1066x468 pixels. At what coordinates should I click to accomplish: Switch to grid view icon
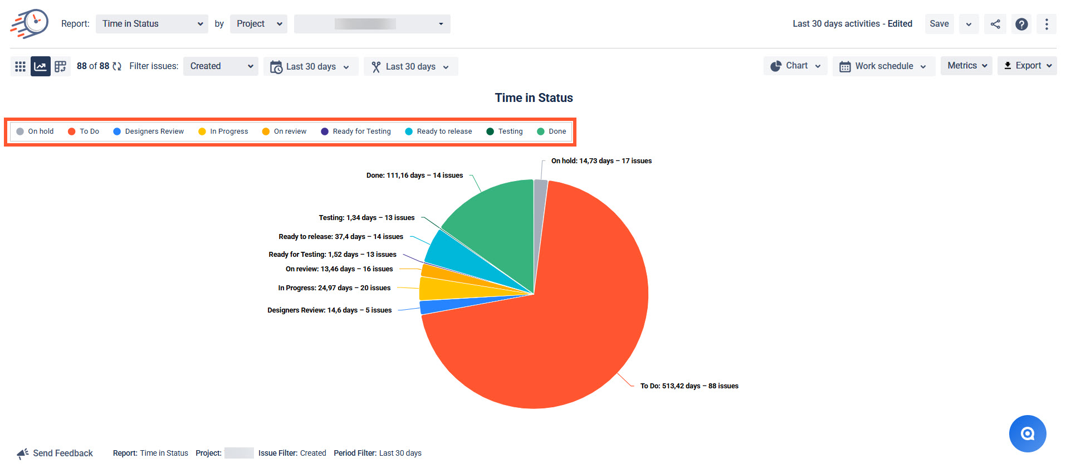coord(20,66)
